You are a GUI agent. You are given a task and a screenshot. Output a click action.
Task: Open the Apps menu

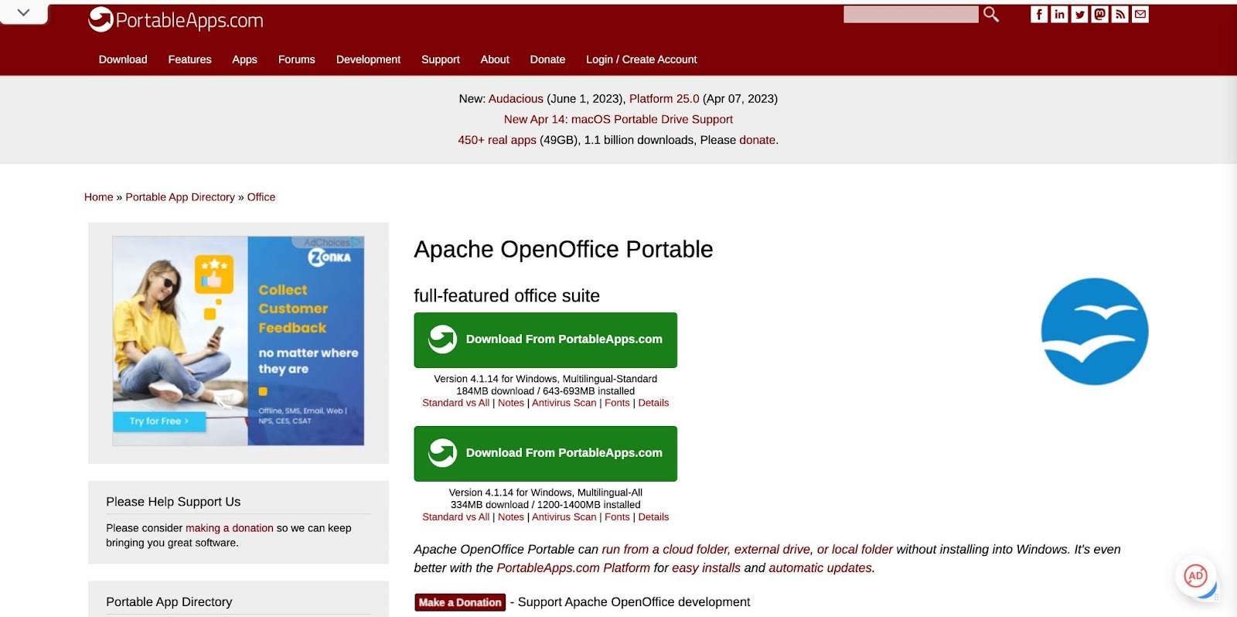pos(244,60)
